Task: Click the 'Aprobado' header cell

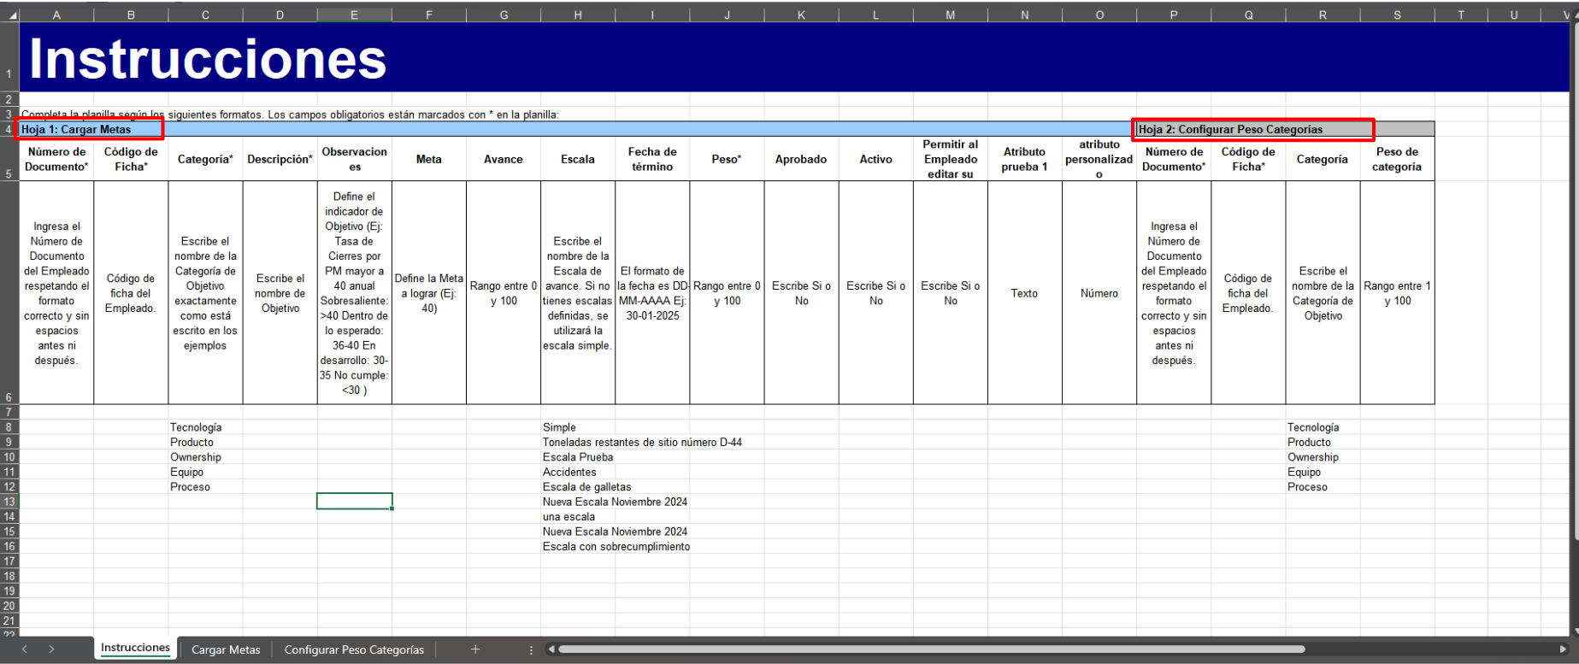Action: pyautogui.click(x=801, y=159)
